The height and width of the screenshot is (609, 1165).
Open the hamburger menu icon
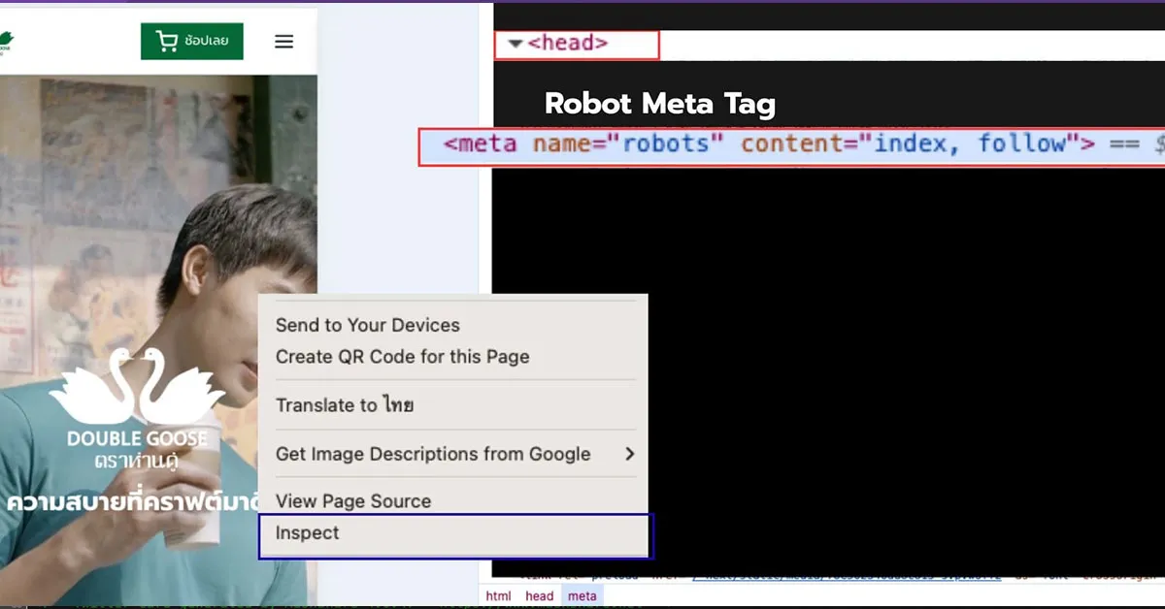pos(283,42)
